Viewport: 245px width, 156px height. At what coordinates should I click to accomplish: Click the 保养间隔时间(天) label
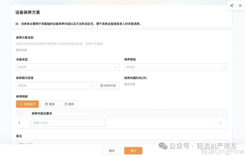point(135,78)
